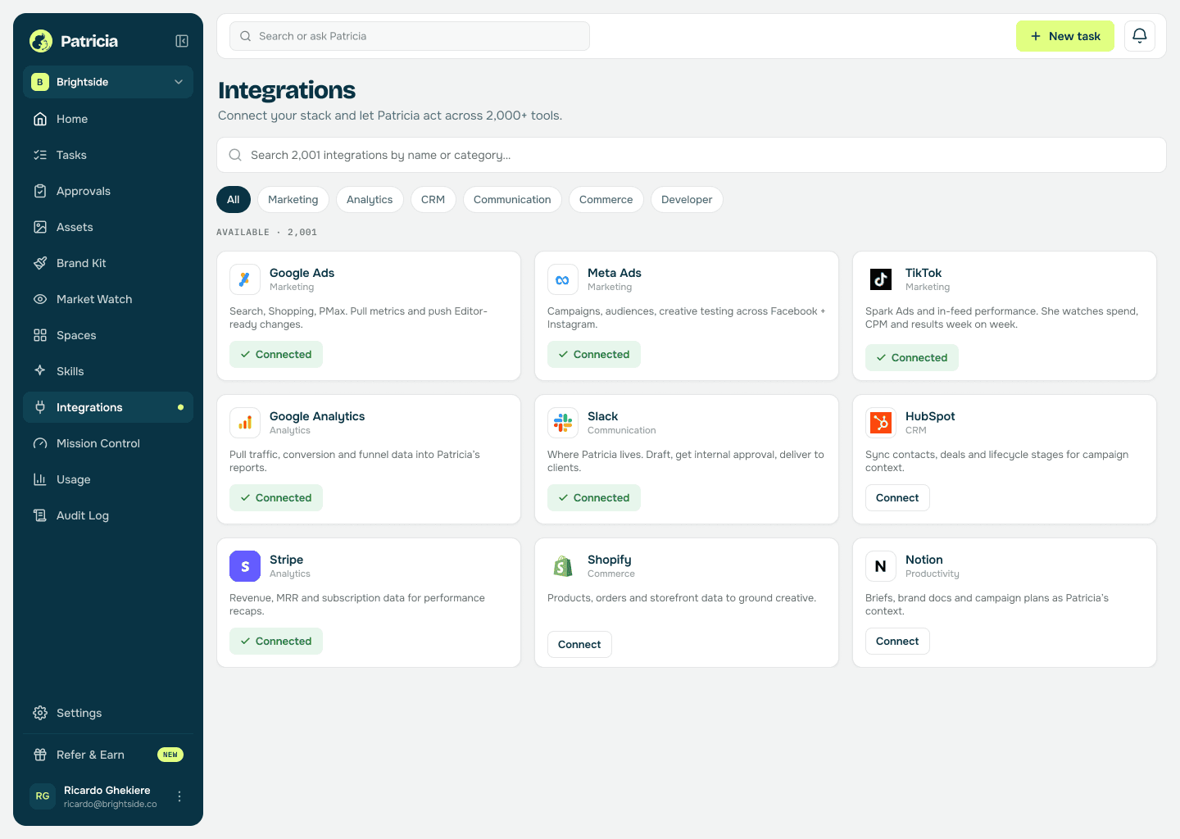Image resolution: width=1180 pixels, height=839 pixels.
Task: Click the Approvals clipboard icon
Action: pos(40,191)
